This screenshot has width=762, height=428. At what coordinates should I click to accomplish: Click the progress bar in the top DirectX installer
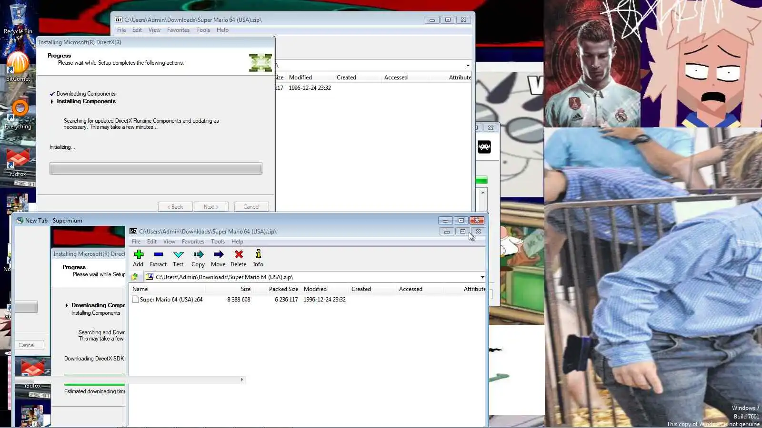click(156, 168)
